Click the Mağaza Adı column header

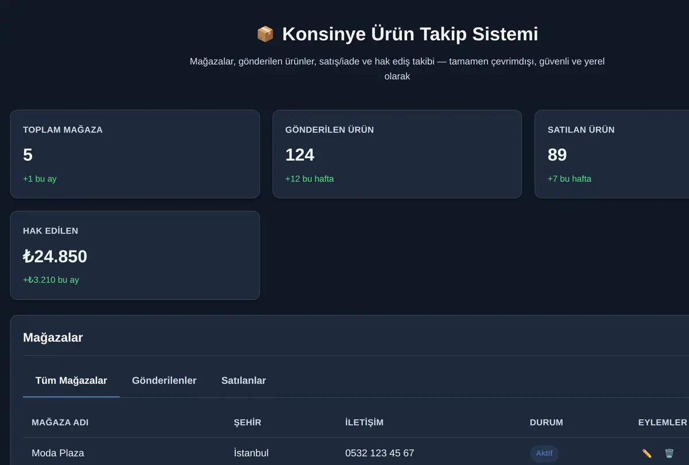60,423
